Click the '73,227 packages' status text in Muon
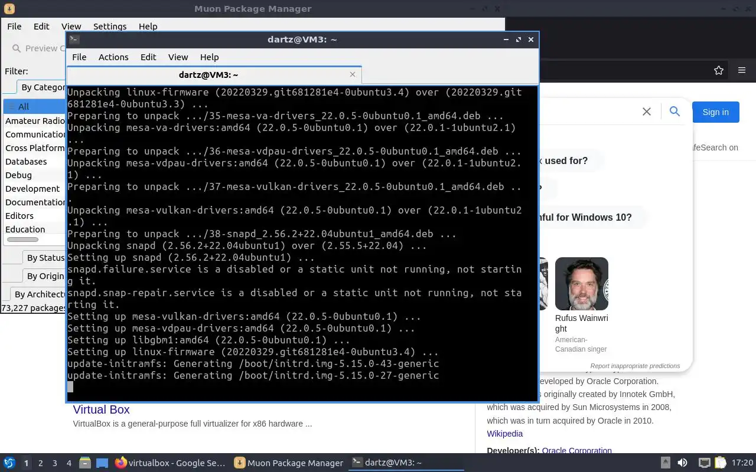 coord(34,308)
